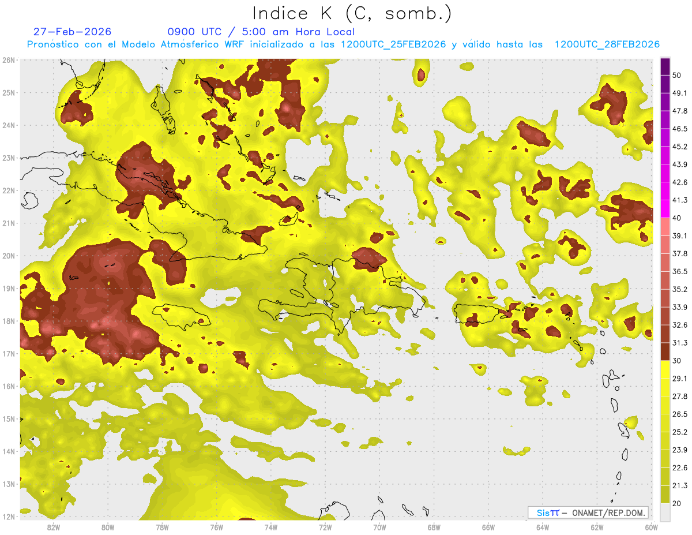The image size is (692, 535).
Task: Click the 82W longitude label
Action: tap(54, 527)
